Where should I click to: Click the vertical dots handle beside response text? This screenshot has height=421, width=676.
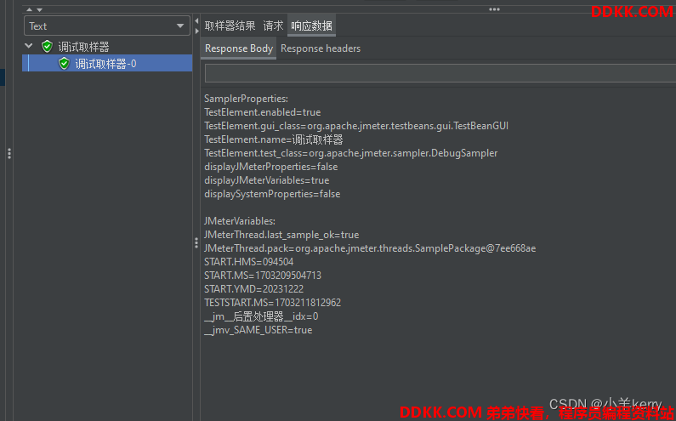tap(196, 243)
